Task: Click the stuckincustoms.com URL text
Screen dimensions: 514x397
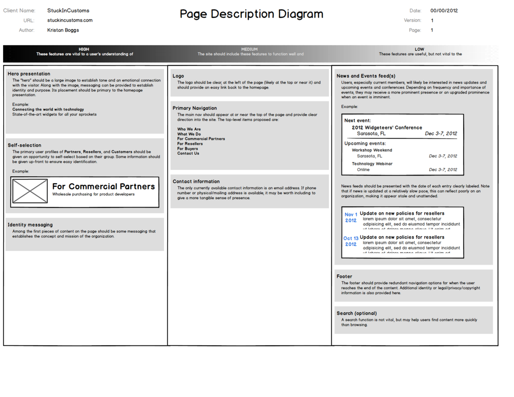Action: point(70,20)
